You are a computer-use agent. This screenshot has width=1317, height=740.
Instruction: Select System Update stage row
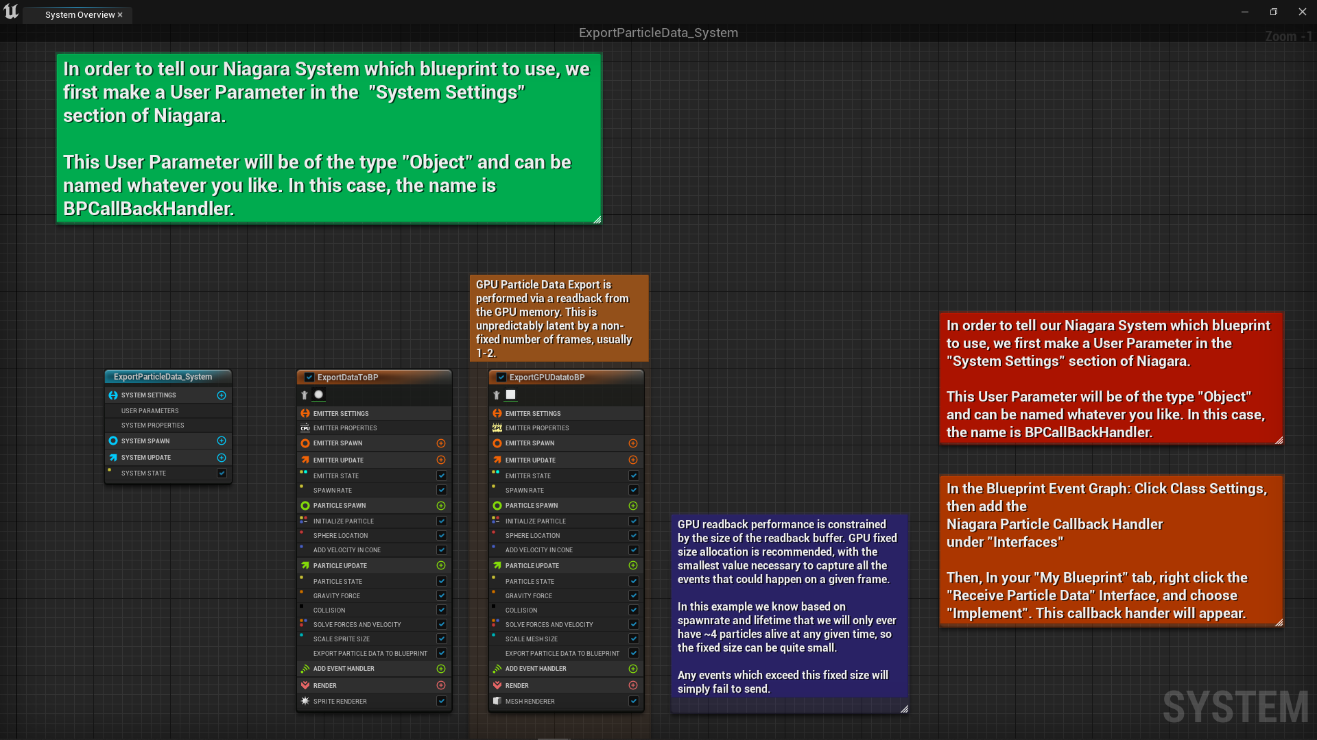[x=168, y=457]
